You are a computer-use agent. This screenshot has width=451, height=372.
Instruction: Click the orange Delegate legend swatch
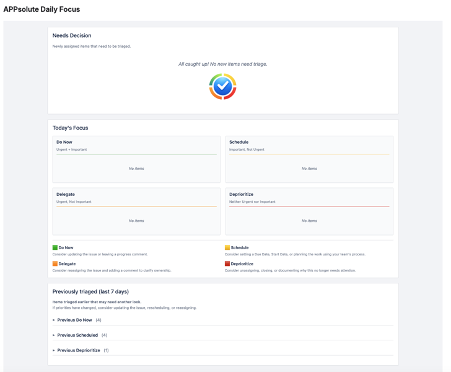(x=55, y=263)
